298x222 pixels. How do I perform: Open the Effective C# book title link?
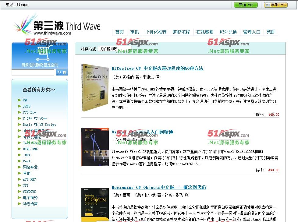click(157, 69)
